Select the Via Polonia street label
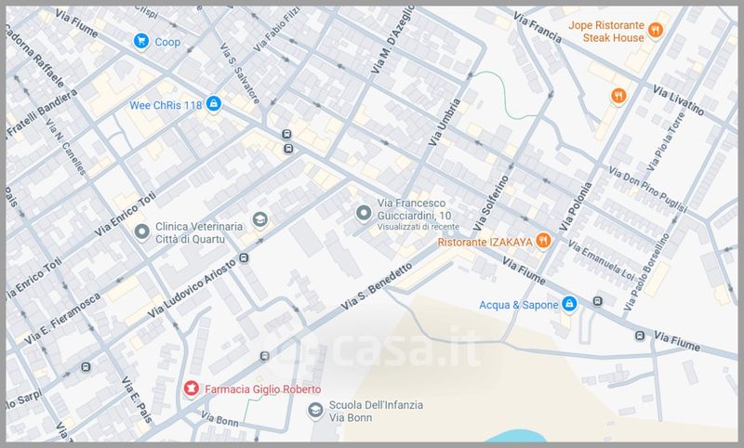The height and width of the screenshot is (448, 744). click(576, 206)
